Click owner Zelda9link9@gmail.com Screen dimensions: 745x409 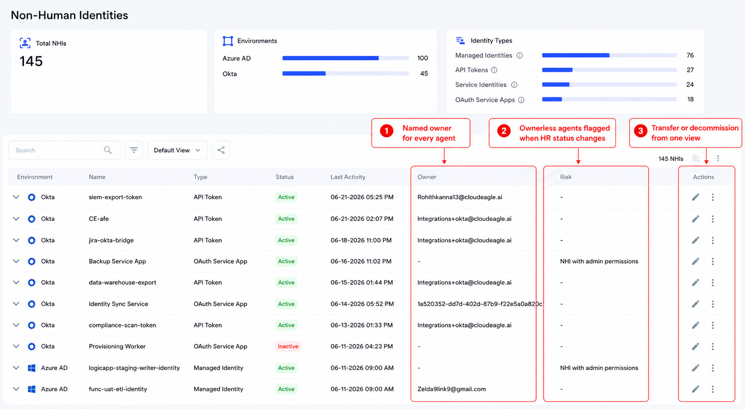[x=451, y=389]
